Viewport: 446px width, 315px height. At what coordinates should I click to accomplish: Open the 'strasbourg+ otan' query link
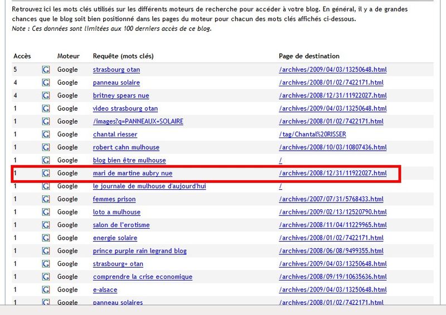click(118, 264)
